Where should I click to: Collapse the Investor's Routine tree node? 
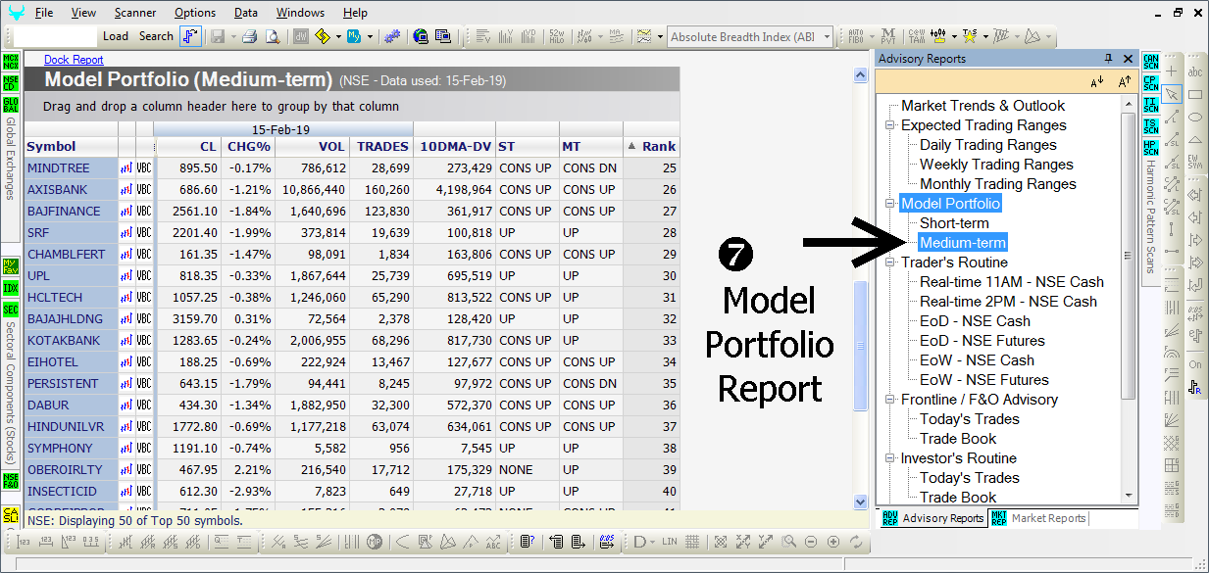(890, 458)
